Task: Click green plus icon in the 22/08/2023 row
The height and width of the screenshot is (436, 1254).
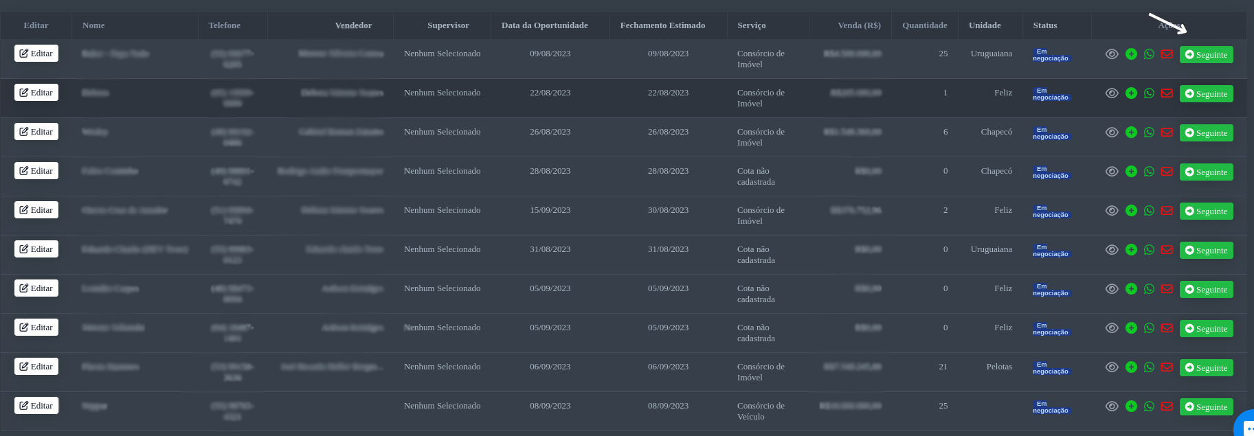Action: pos(1131,93)
